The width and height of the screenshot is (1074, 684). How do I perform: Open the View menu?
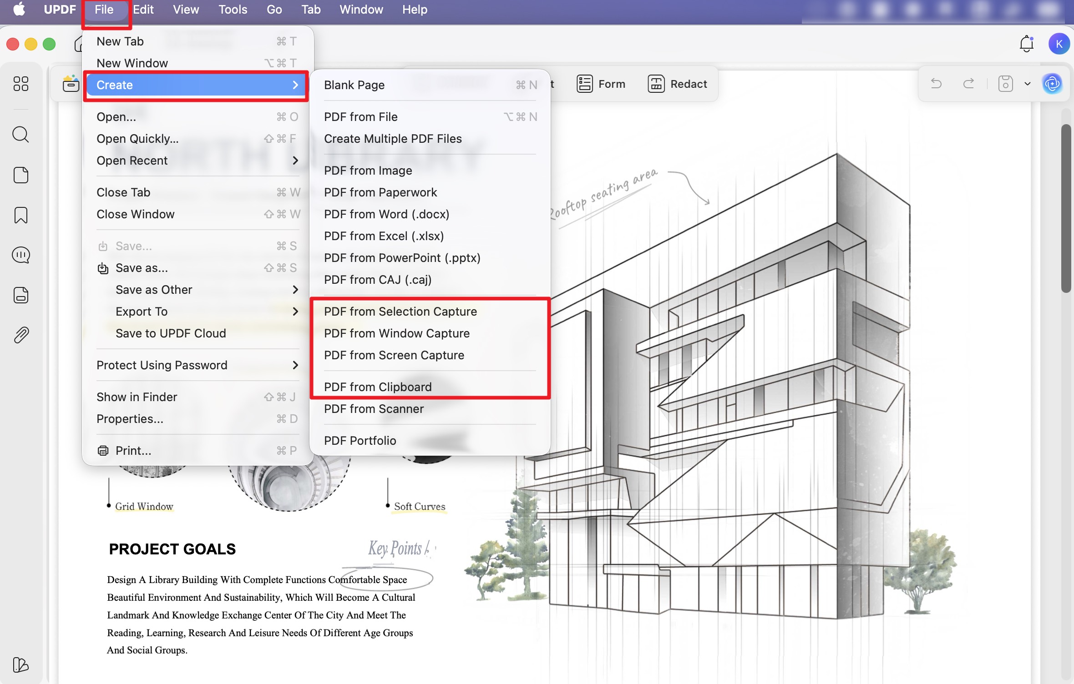(186, 10)
